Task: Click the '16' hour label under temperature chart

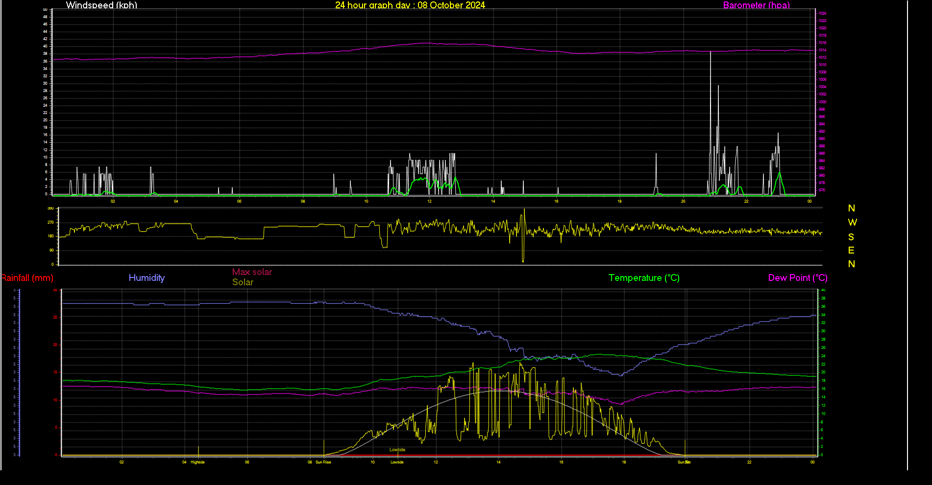Action: [561, 462]
